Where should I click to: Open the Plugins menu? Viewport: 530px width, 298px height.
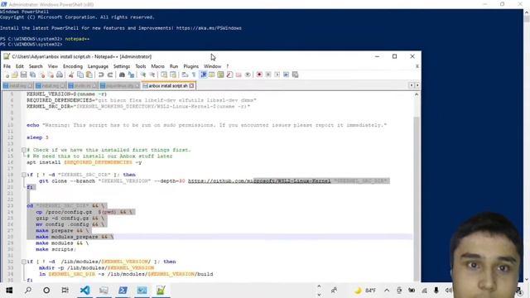[191, 66]
